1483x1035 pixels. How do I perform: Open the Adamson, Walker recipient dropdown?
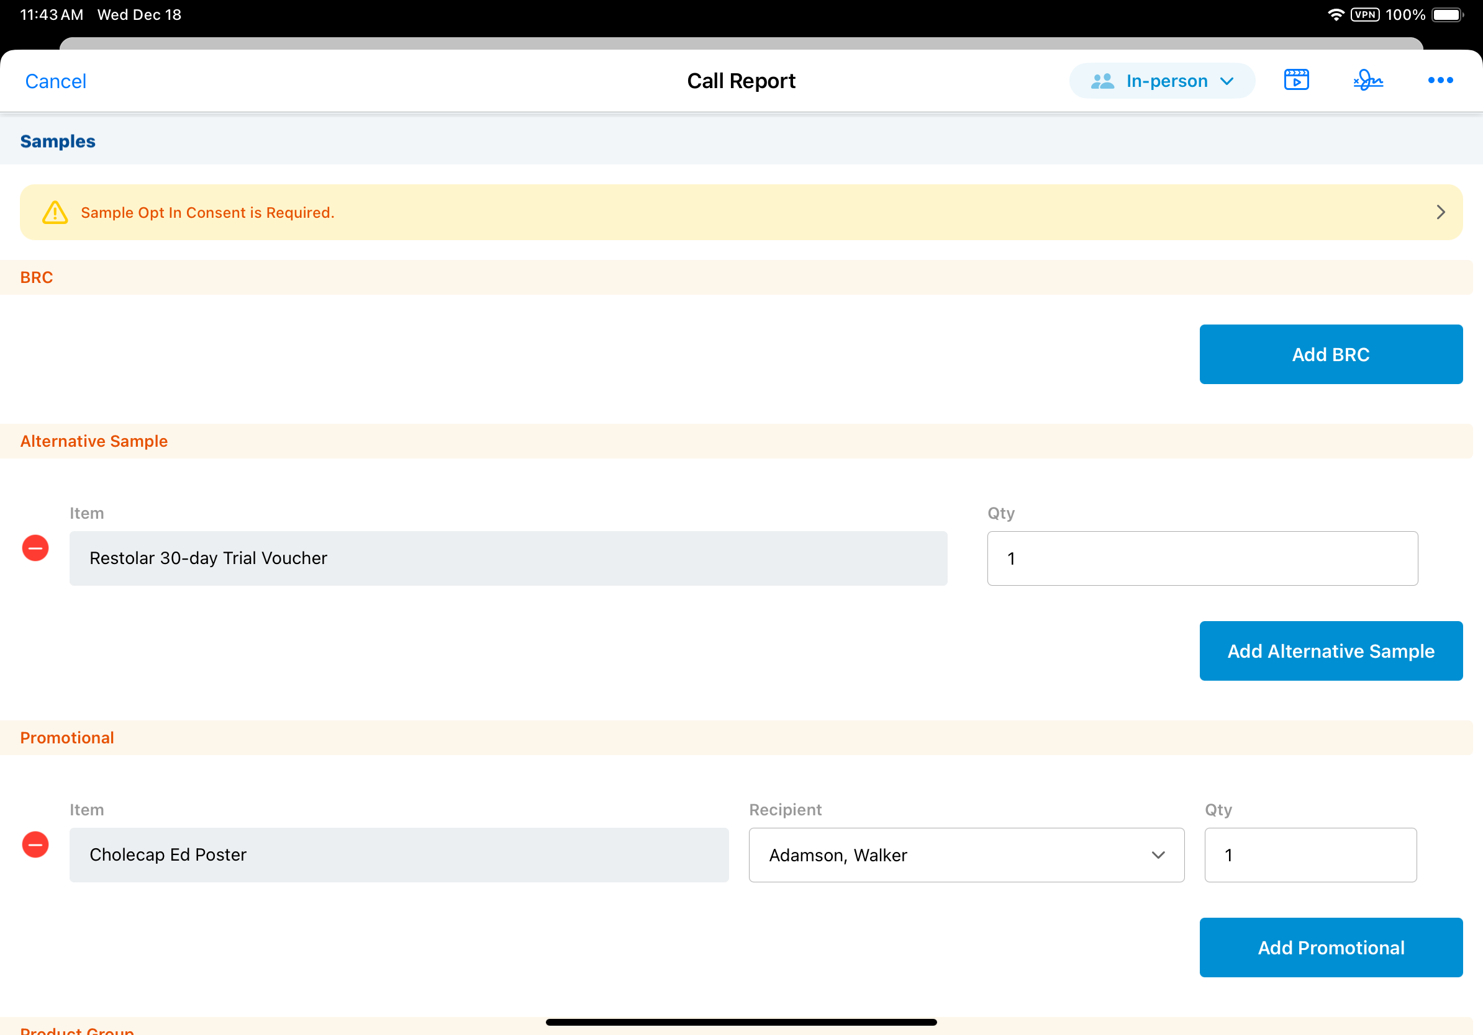(966, 854)
